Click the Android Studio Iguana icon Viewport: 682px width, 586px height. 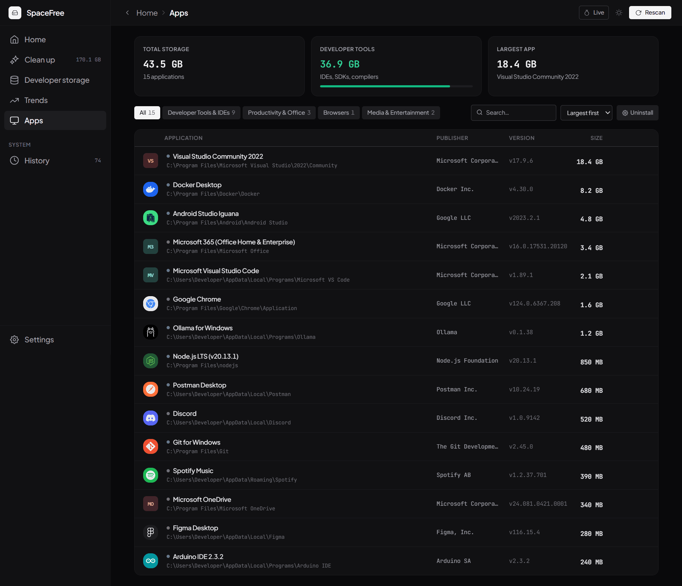coord(151,218)
